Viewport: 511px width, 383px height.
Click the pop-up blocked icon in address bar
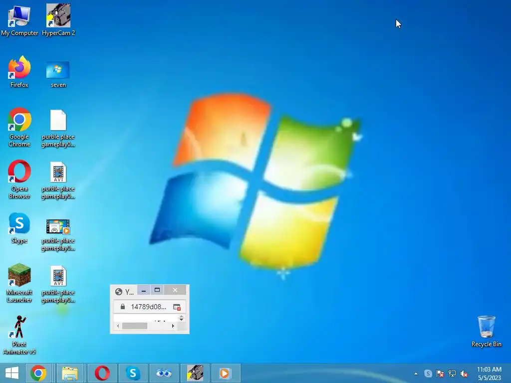pos(177,307)
